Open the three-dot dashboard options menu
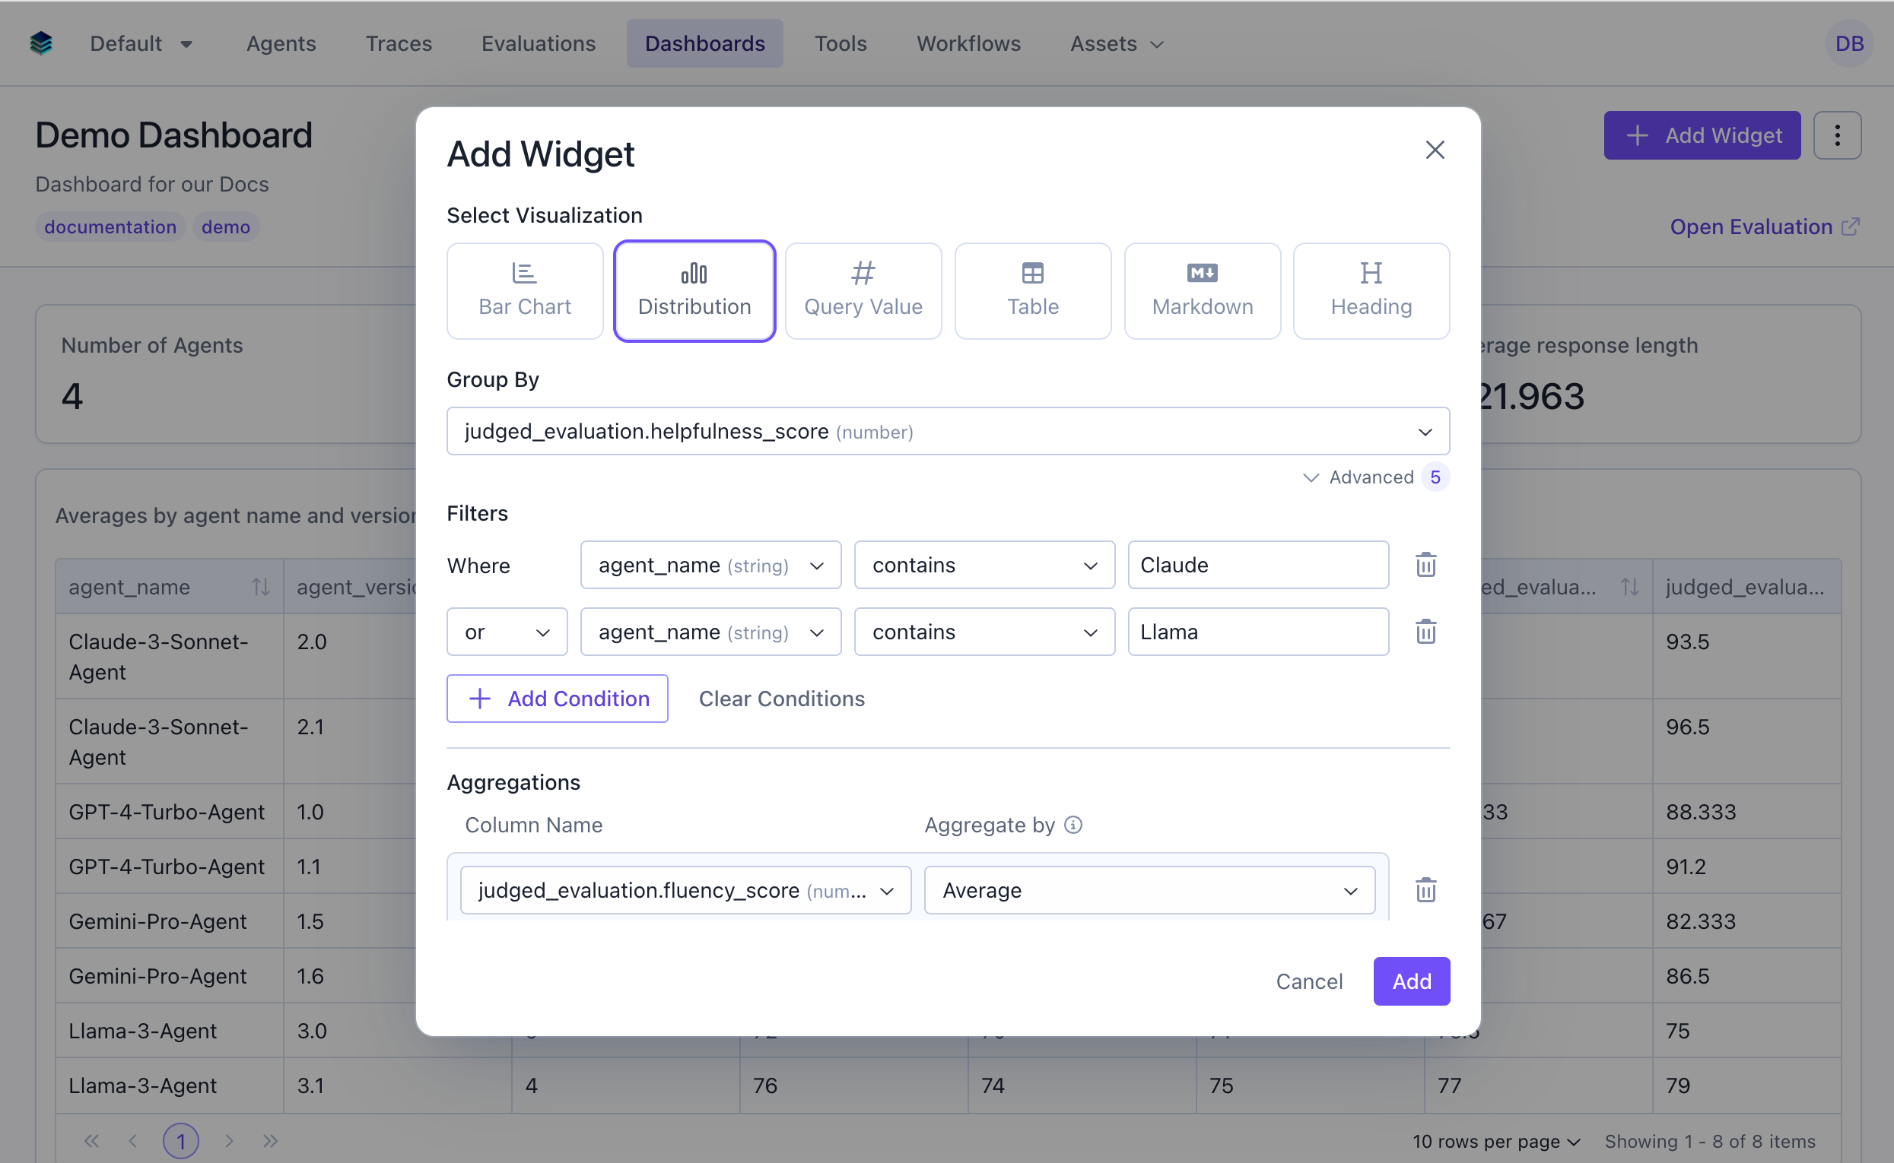 1838,135
